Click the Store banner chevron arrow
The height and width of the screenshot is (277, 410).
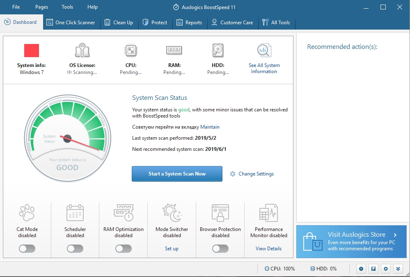395,235
